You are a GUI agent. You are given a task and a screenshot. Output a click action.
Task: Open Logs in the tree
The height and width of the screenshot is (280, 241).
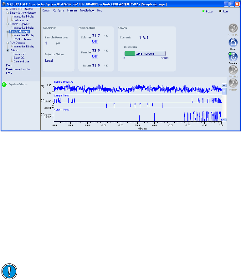point(9,73)
